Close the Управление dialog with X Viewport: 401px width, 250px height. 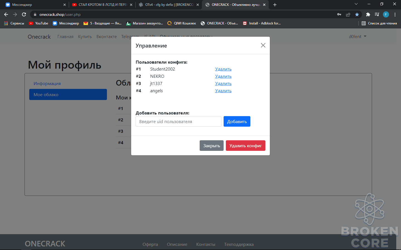pos(263,45)
